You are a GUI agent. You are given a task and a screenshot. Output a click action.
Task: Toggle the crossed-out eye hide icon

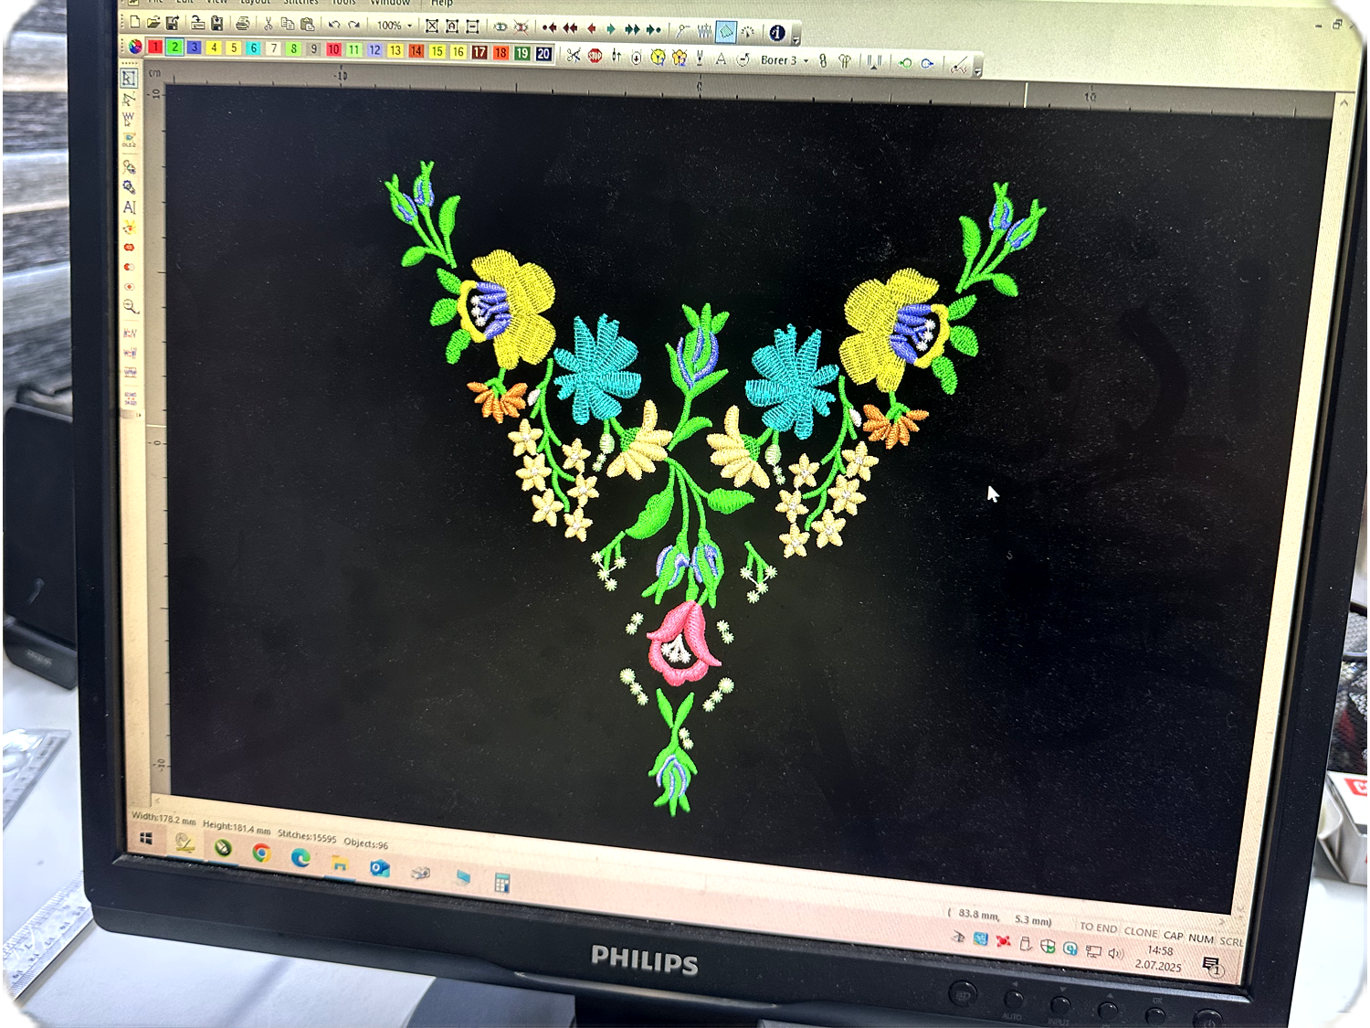point(521,27)
